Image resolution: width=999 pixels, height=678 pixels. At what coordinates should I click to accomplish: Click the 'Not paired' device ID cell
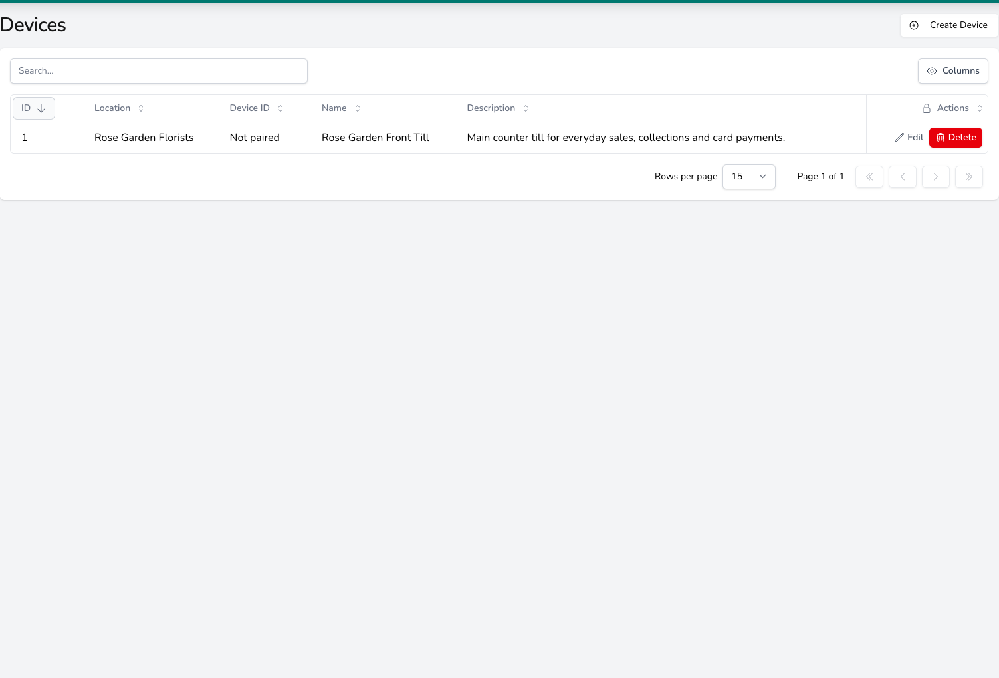pyautogui.click(x=255, y=138)
